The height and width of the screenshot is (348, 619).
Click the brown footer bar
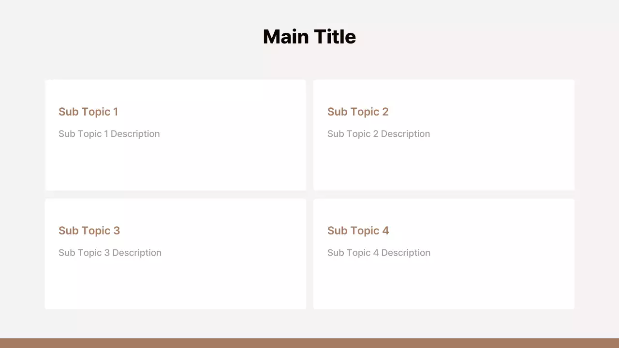[x=309, y=343]
